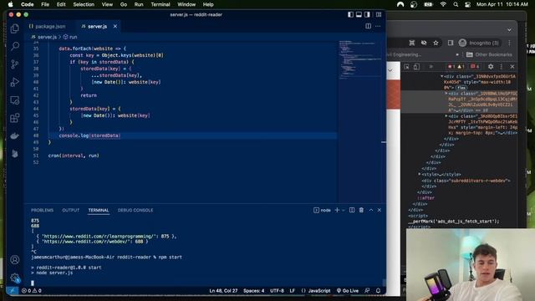The width and height of the screenshot is (535, 301).
Task: Click the node terminal label
Action: 322,210
